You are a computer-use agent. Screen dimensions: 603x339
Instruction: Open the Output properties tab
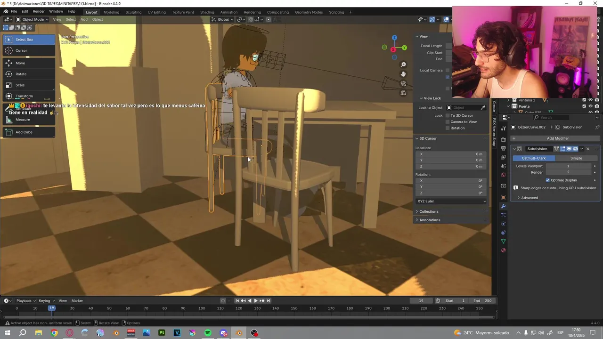503,148
